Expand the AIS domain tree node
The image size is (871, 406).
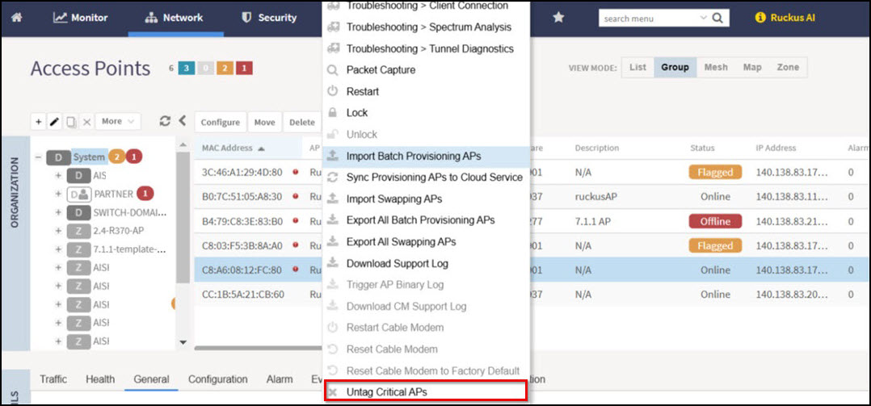[x=58, y=176]
